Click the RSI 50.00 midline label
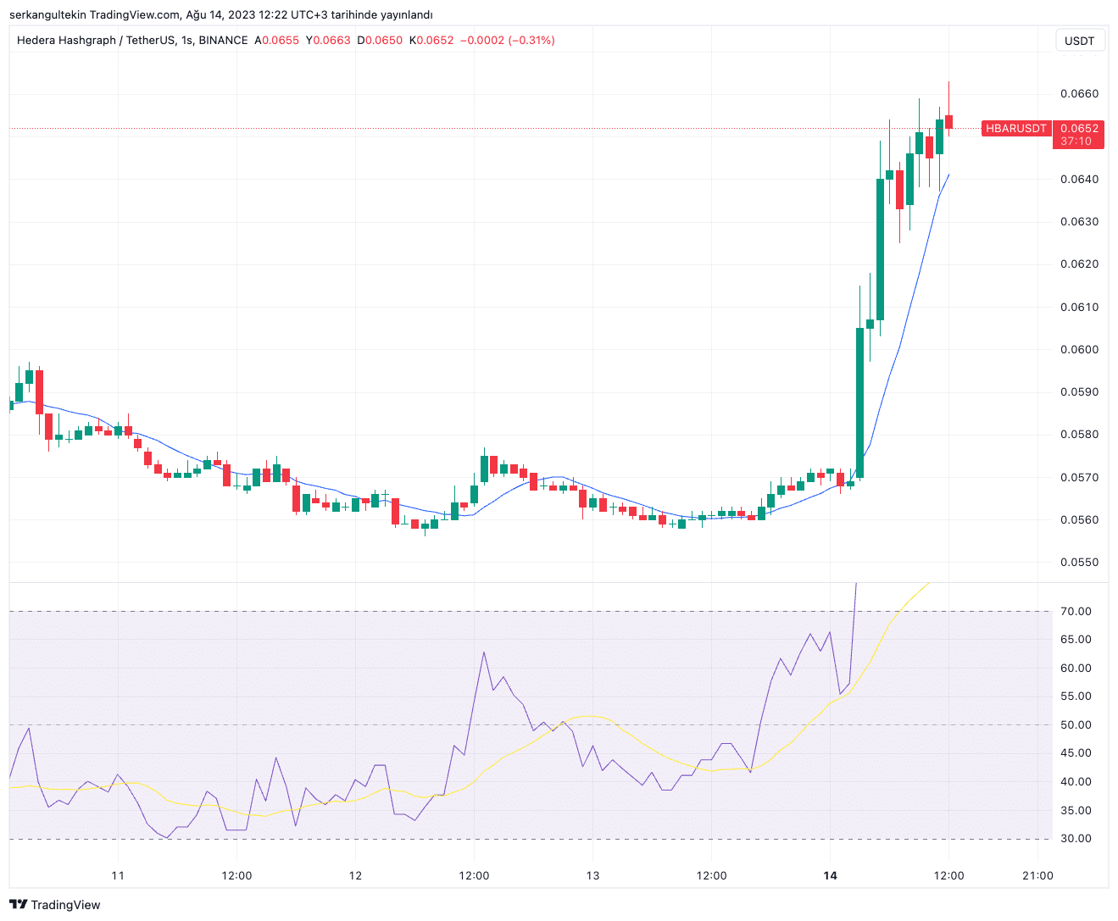Image resolution: width=1118 pixels, height=921 pixels. (x=1076, y=724)
